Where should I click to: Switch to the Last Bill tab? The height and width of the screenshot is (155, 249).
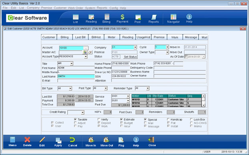(x=80, y=37)
